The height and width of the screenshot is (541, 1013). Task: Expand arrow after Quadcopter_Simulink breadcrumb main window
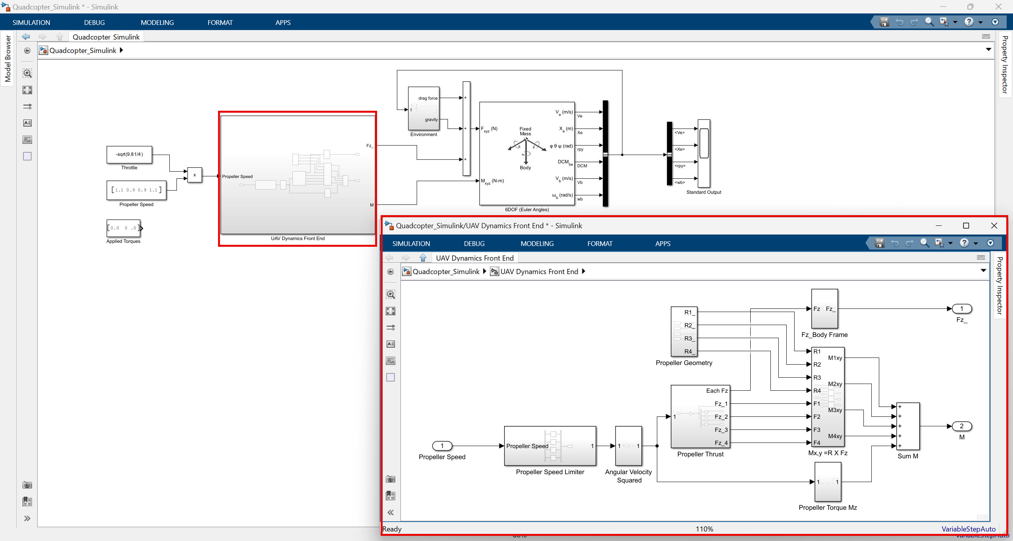121,50
